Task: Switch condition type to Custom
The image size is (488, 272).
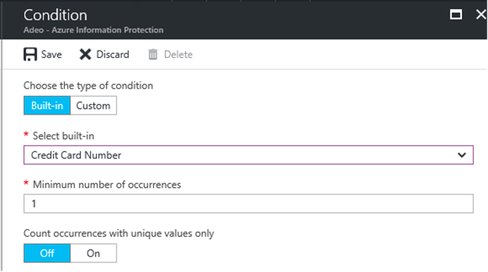Action: pyautogui.click(x=93, y=106)
